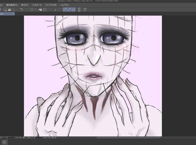Viewport: 196px width, 145px height.
Task: Open the 表示(V) view menu
Action: click(25, 5)
